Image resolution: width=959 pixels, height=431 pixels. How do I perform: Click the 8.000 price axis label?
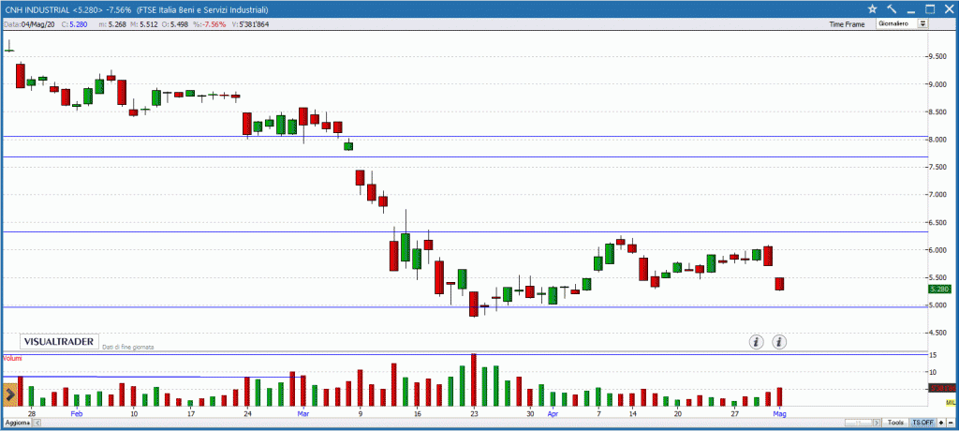[938, 139]
